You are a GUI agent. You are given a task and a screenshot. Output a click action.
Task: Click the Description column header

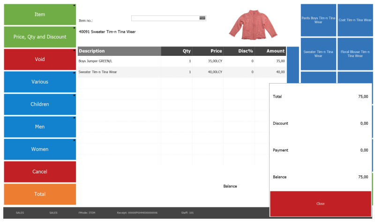[119, 51]
